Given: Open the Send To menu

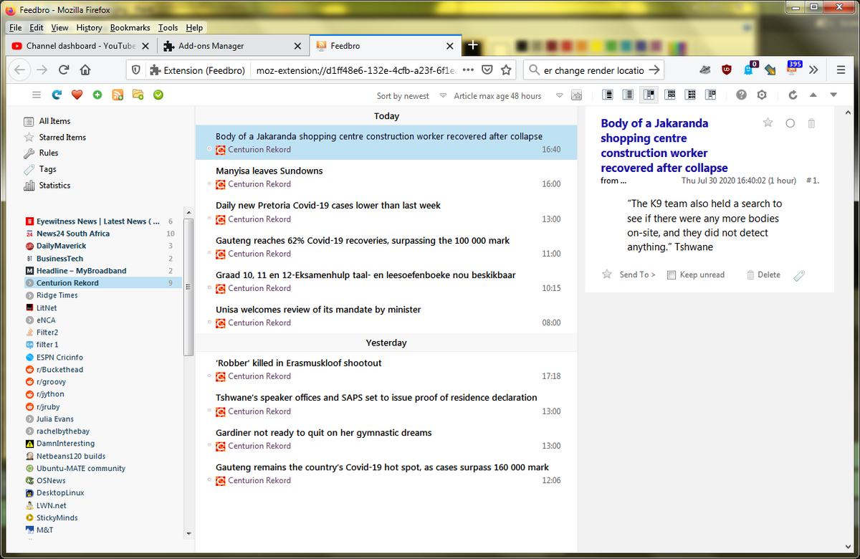Looking at the screenshot, I should click(x=637, y=274).
